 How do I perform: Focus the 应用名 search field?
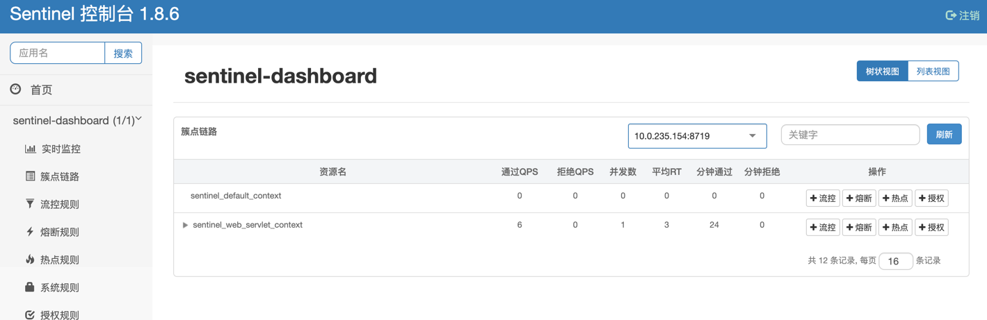(57, 53)
